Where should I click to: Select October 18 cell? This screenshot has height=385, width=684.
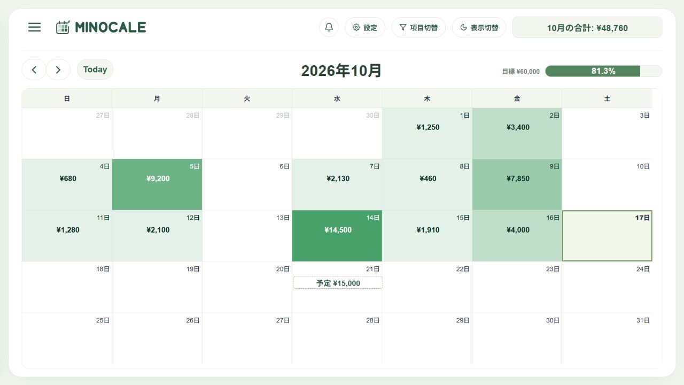click(x=67, y=287)
